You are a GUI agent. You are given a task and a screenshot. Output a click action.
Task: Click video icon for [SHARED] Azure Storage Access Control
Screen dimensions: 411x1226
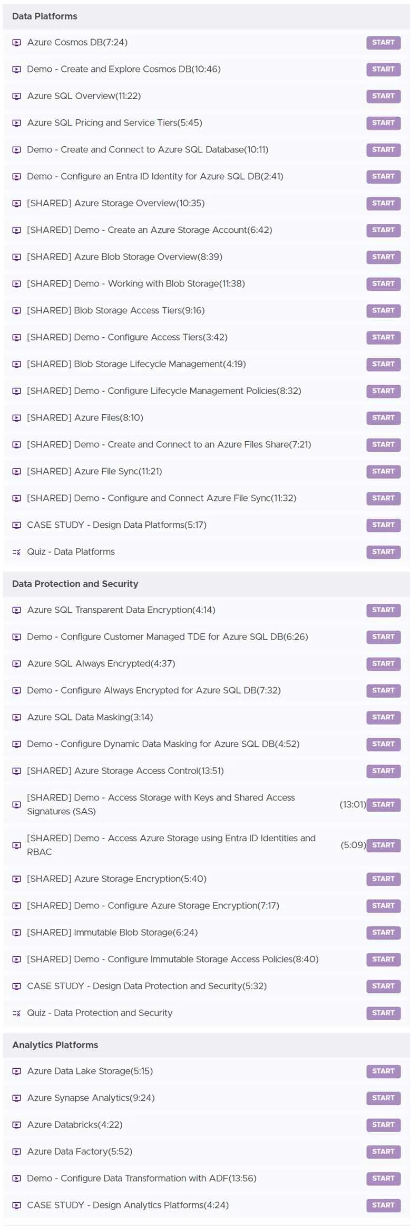[17, 771]
